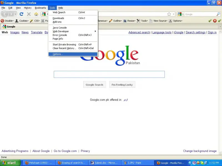
Task: Click the page scrollbar down arrow
Action: click(220, 153)
